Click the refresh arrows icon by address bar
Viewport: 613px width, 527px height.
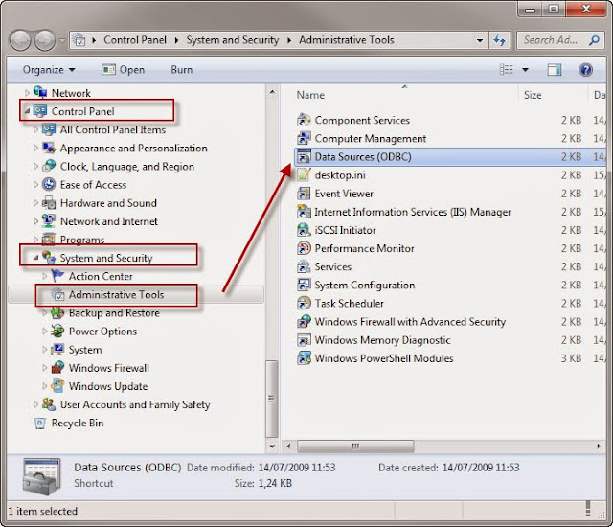coord(499,40)
